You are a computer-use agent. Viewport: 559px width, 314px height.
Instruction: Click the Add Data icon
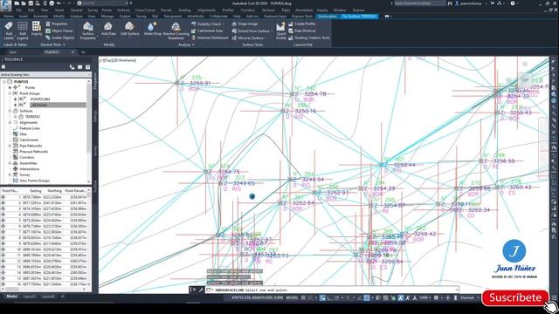108,29
